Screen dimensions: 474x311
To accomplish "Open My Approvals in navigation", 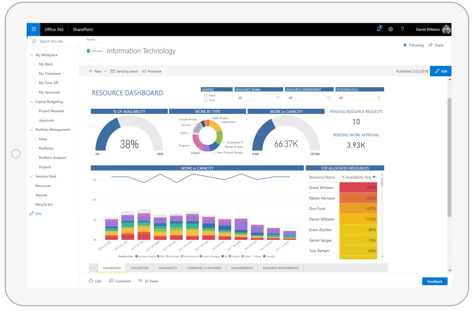I will click(50, 92).
